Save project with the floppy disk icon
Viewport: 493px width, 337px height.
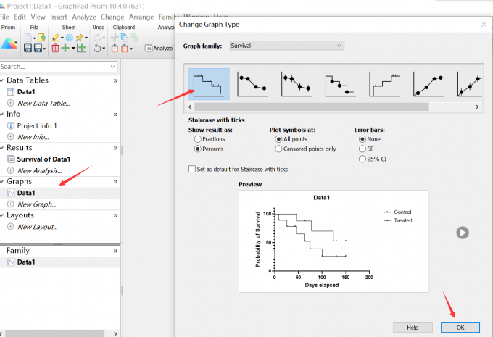(28, 48)
